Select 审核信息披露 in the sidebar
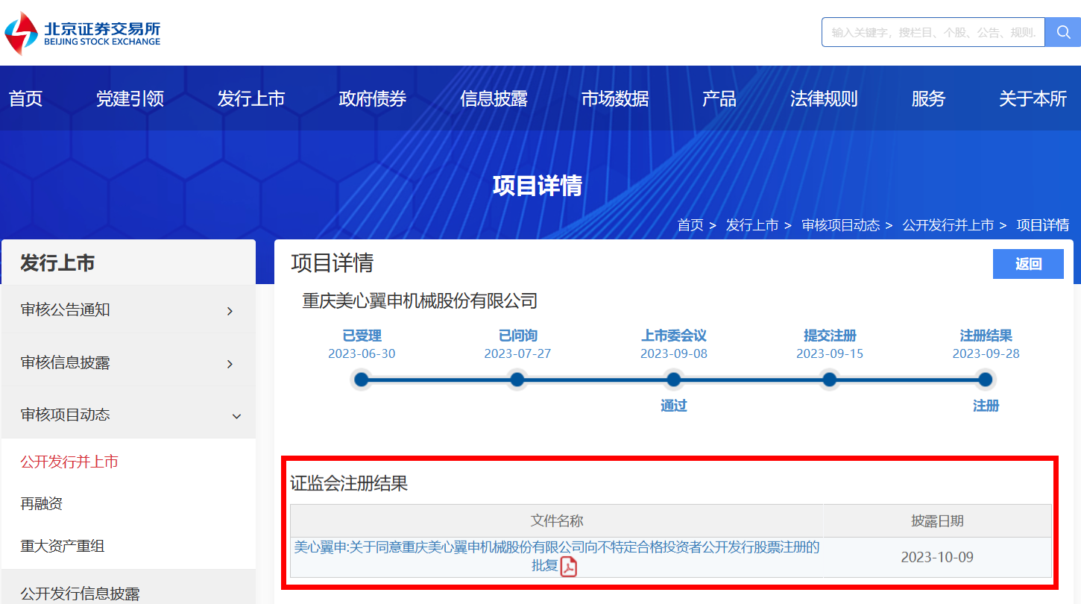Screen dimensions: 1081x604 tap(66, 363)
